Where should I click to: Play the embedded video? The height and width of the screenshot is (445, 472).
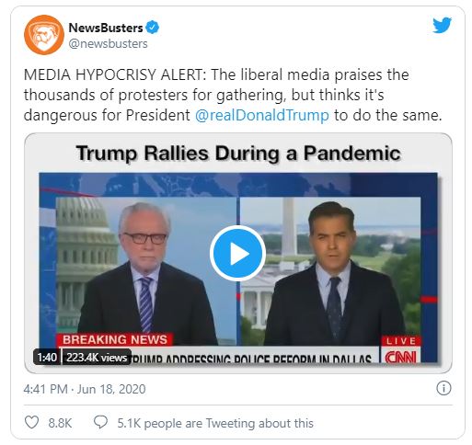pyautogui.click(x=237, y=254)
